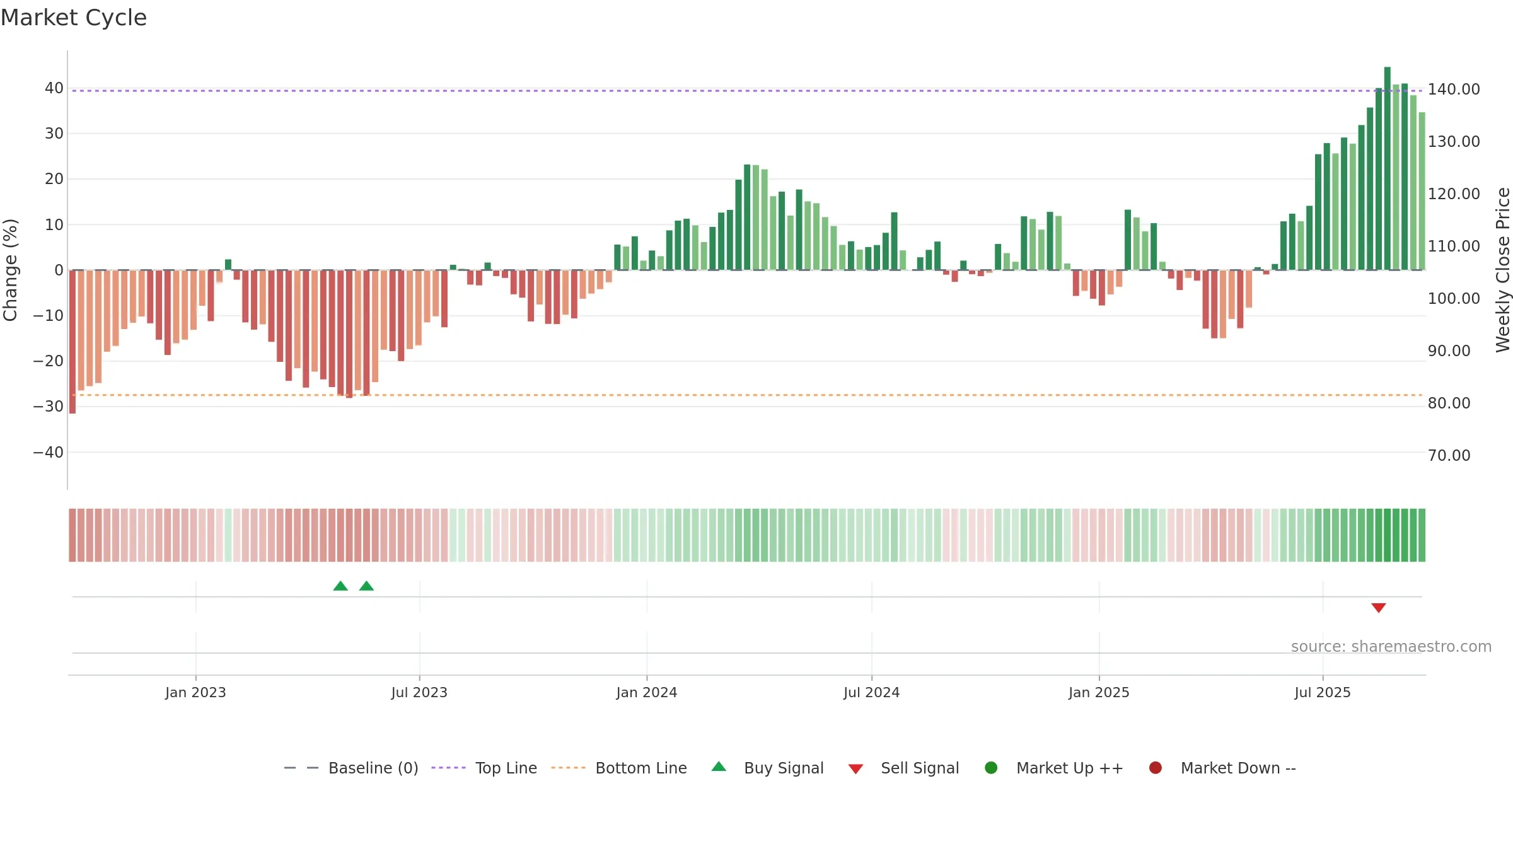Toggle the Market Up ++ legend entry

(1053, 768)
